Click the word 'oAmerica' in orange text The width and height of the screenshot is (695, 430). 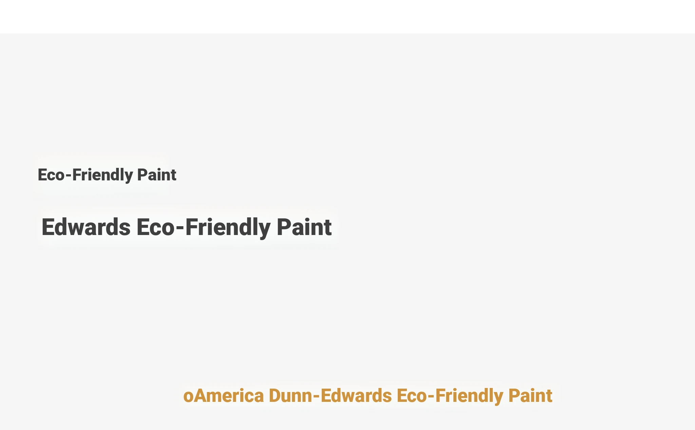coord(224,396)
